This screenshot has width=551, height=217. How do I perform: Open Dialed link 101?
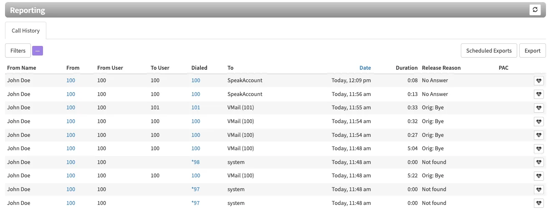pyautogui.click(x=196, y=107)
